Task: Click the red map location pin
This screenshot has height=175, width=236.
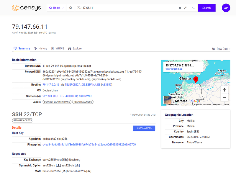Action: pyautogui.click(x=196, y=80)
